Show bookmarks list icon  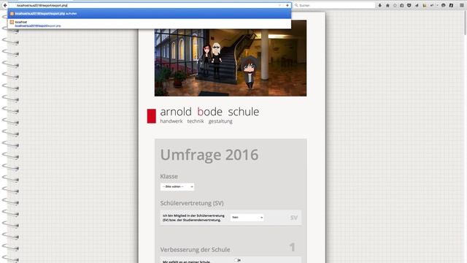point(402,5)
